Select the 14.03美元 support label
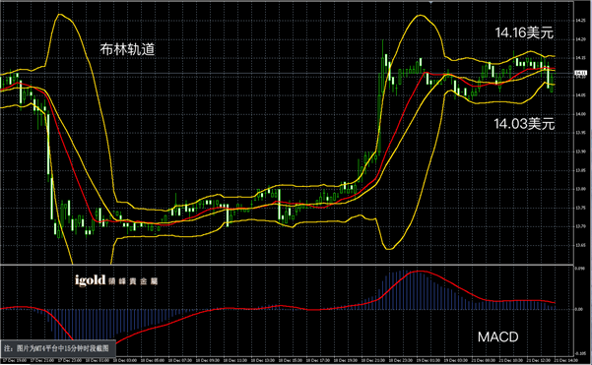Screen dimensions: 592x365 pos(524,123)
